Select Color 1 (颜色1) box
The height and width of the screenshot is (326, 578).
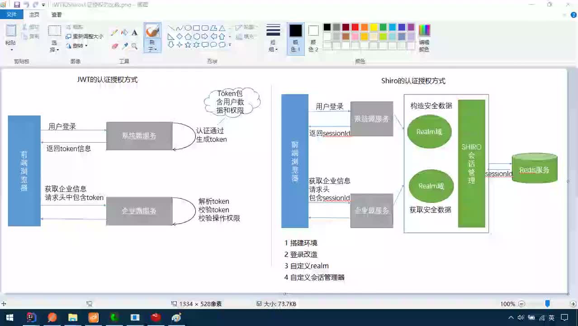pos(295,38)
